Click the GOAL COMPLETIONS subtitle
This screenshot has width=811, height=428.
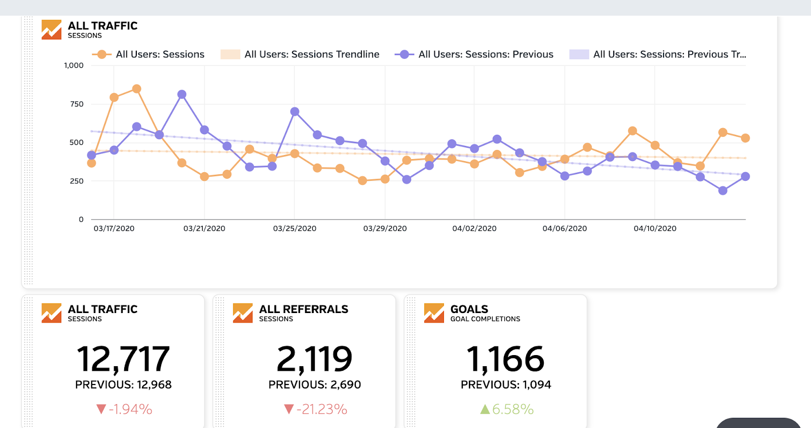coord(485,319)
